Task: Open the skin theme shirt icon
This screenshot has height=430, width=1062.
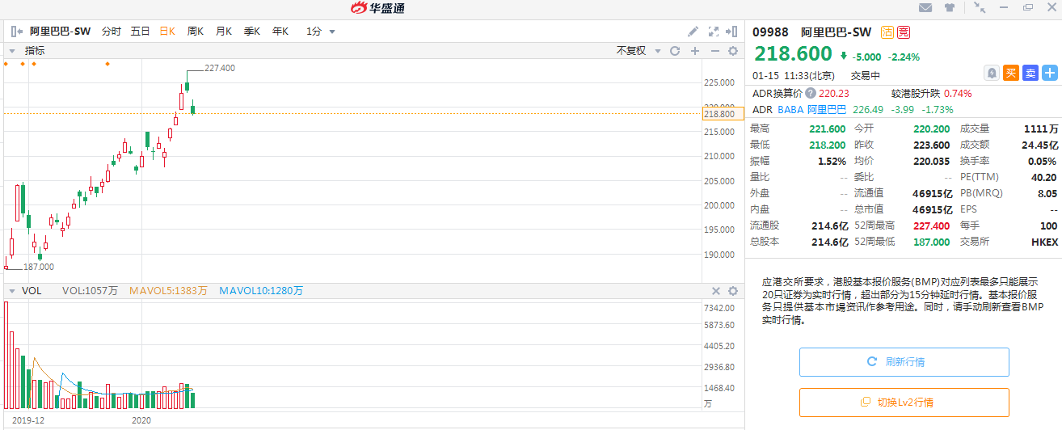Action: pos(950,8)
